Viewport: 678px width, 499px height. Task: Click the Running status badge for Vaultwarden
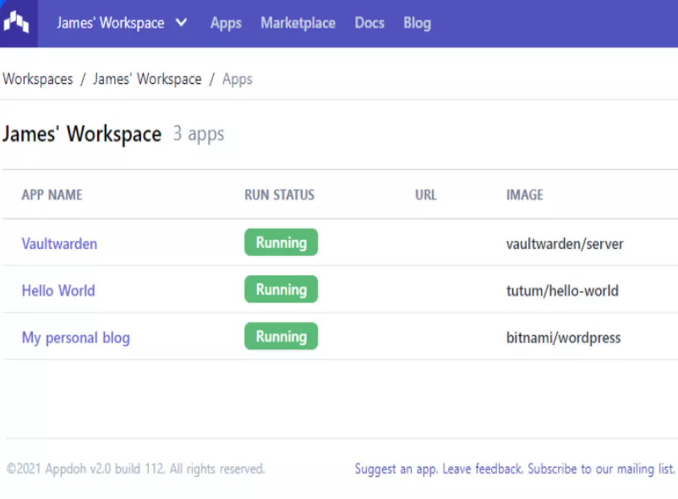click(281, 243)
